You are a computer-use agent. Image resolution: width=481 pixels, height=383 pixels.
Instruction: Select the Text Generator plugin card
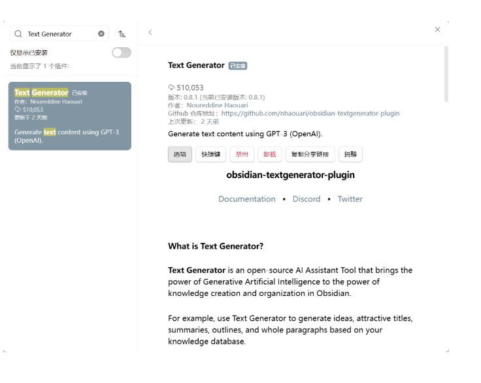point(70,116)
